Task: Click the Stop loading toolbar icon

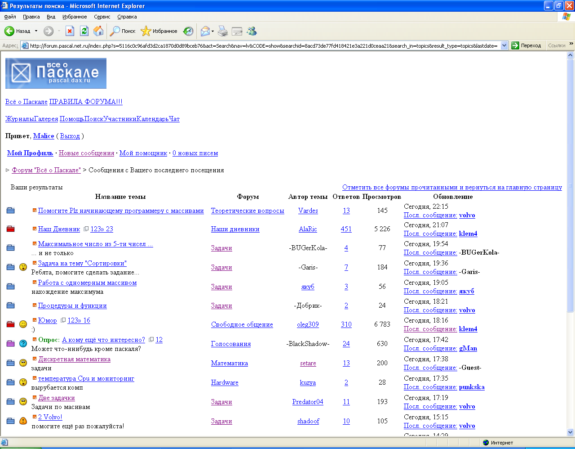Action: (70, 31)
